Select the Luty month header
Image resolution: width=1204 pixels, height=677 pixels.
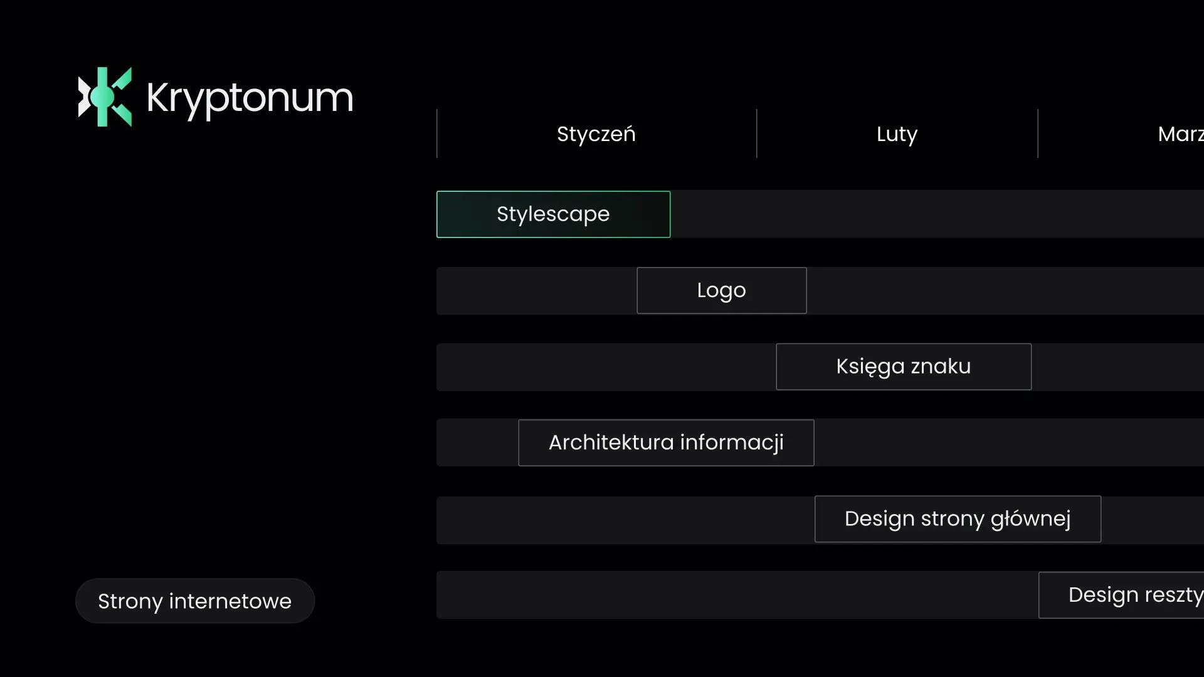[897, 134]
